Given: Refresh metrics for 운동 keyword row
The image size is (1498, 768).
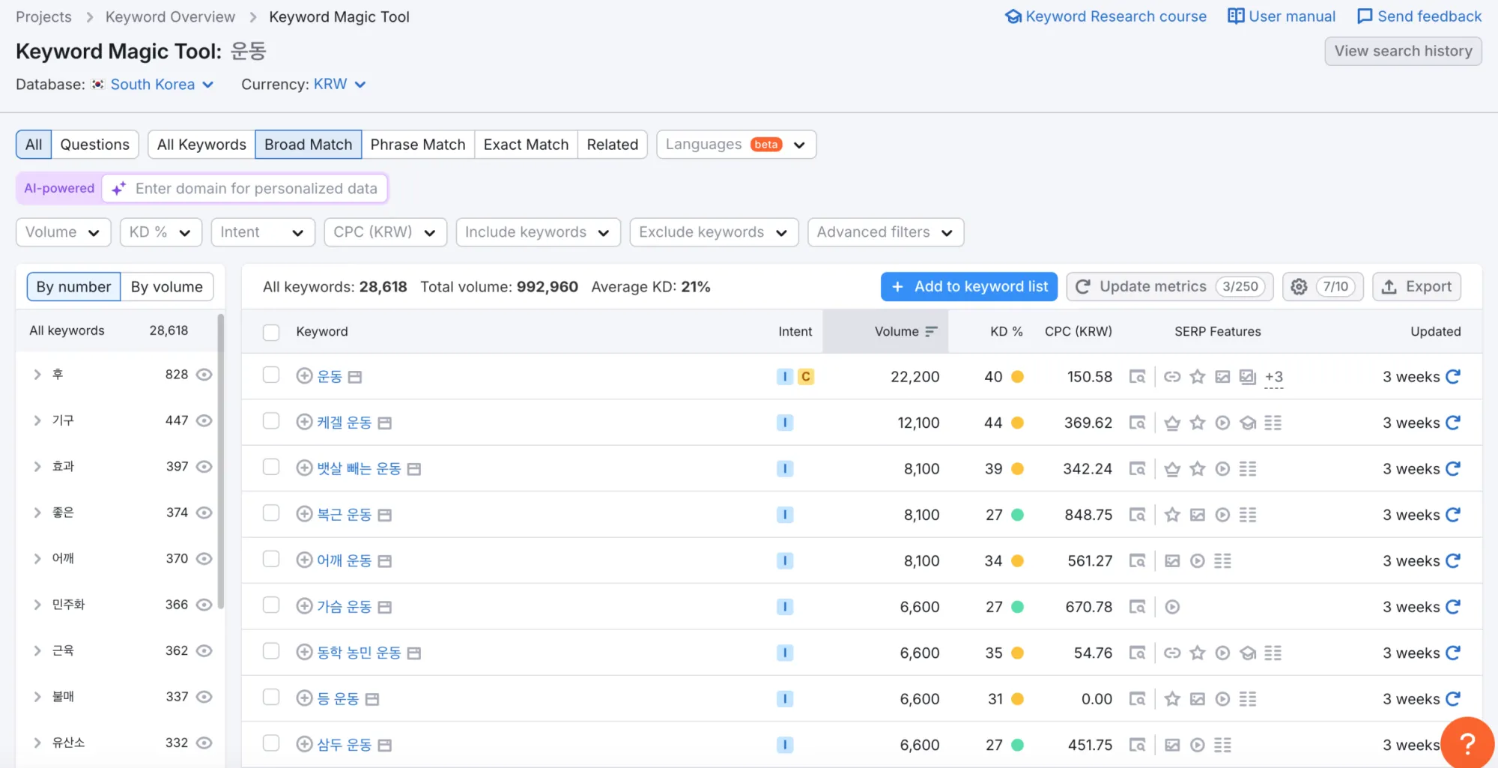Looking at the screenshot, I should click(x=1453, y=377).
